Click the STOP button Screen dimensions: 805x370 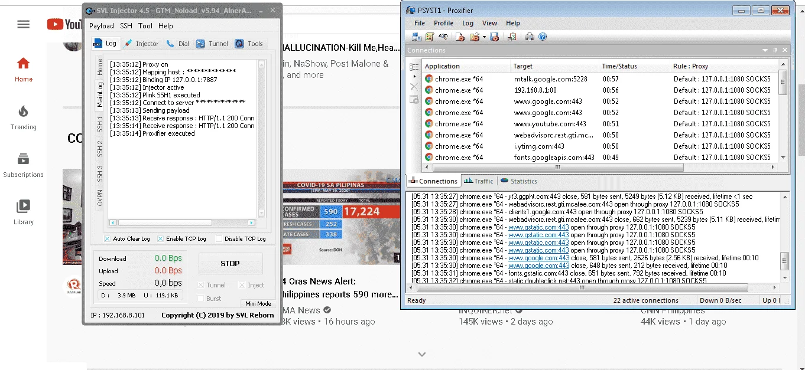[231, 264]
